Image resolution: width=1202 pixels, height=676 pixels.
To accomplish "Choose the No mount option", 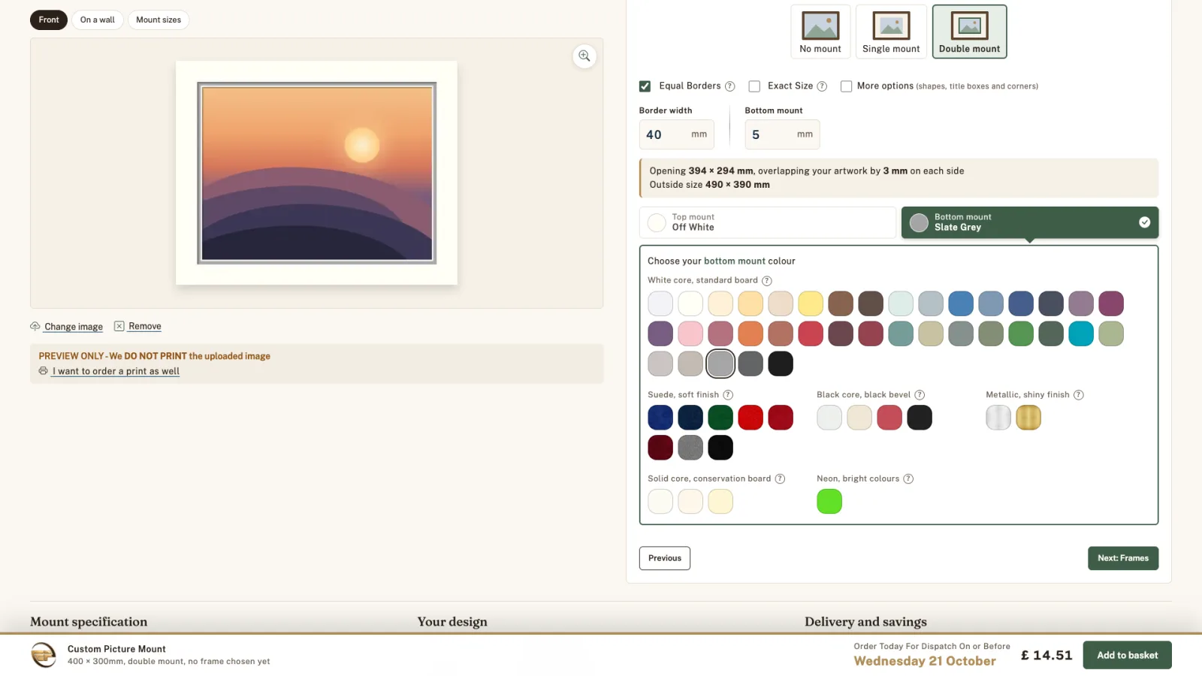I will tap(820, 32).
